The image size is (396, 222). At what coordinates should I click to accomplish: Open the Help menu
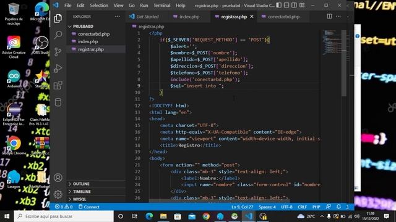[x=181, y=6]
